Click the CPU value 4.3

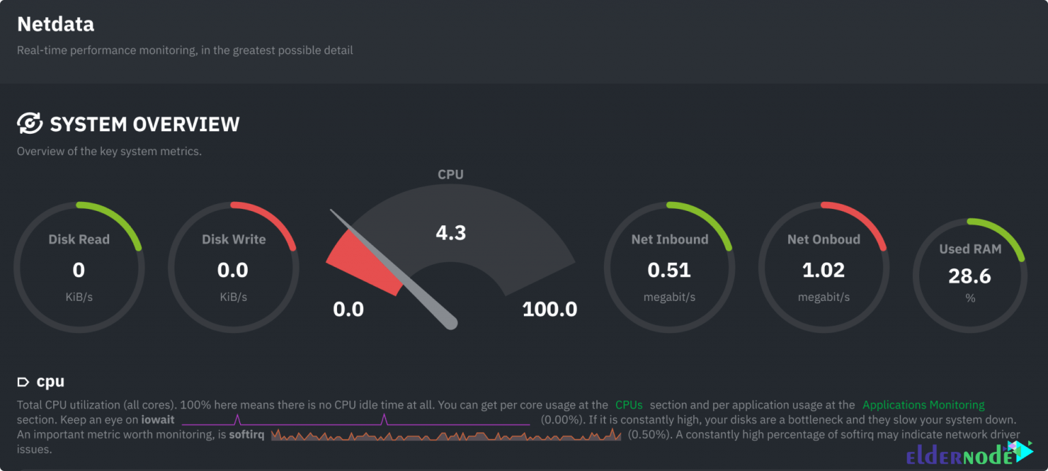coord(451,233)
